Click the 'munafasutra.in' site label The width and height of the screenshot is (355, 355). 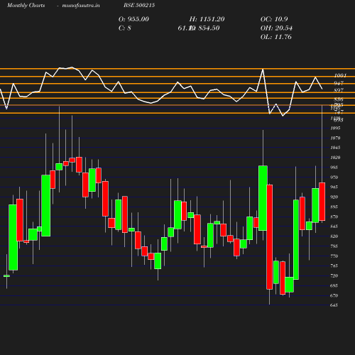(x=81, y=5)
